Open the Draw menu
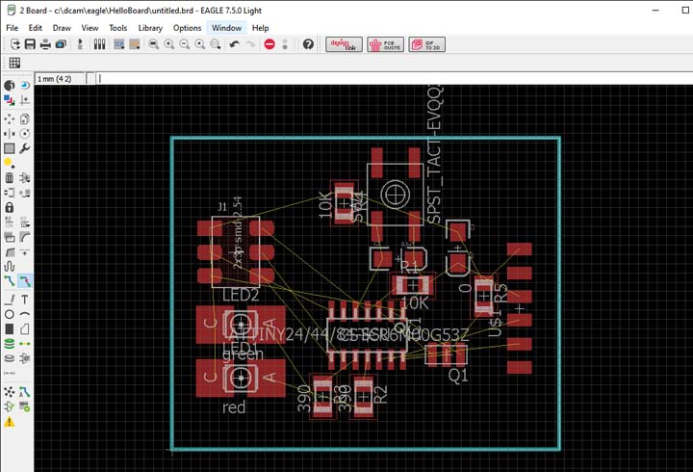693x472 pixels. click(x=62, y=28)
